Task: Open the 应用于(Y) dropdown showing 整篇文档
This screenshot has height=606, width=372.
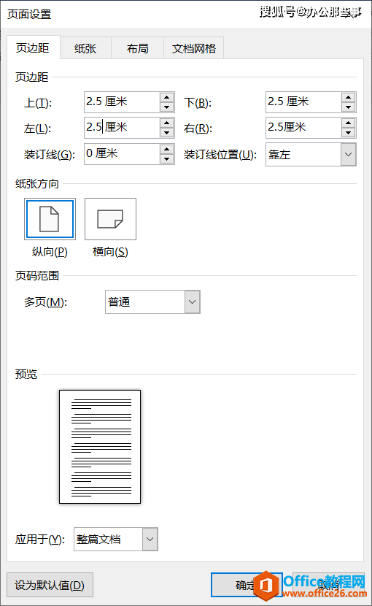Action: coord(116,539)
